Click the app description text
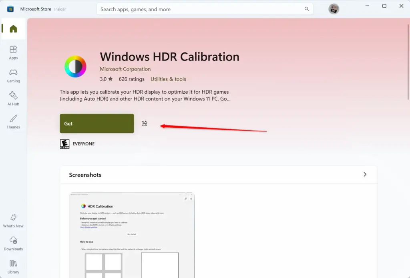This screenshot has width=410, height=278. click(145, 95)
